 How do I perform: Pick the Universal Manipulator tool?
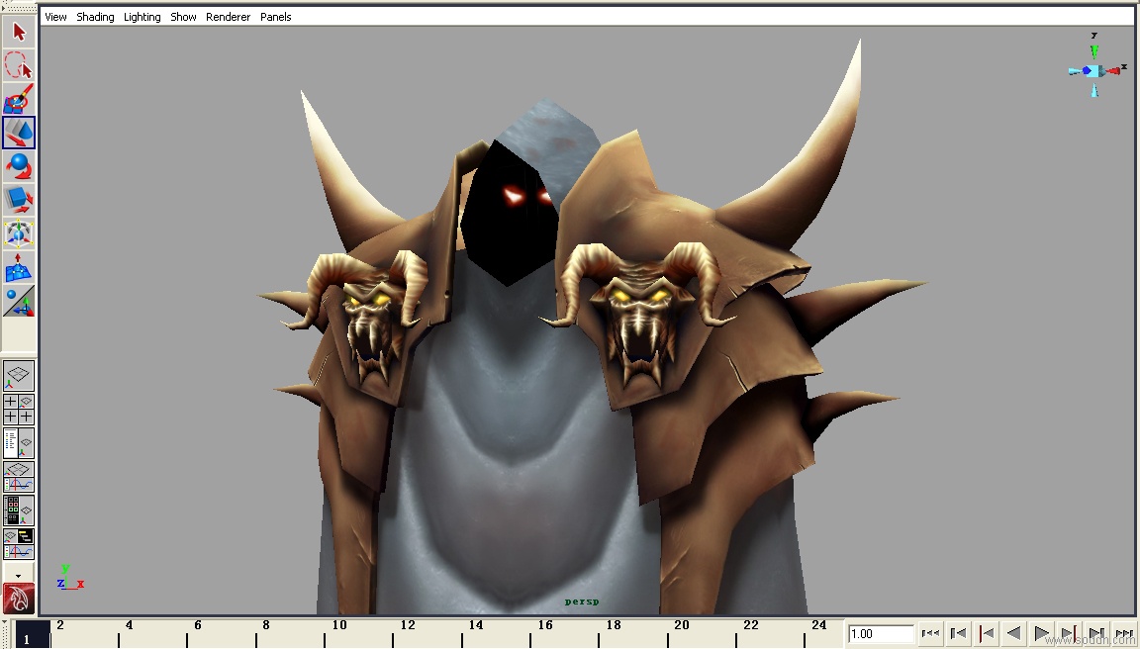tap(19, 234)
